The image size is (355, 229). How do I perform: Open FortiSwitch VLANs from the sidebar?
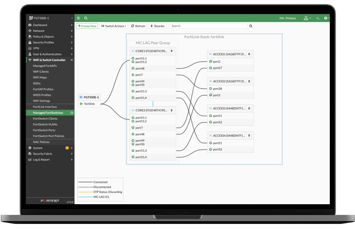pyautogui.click(x=45, y=124)
